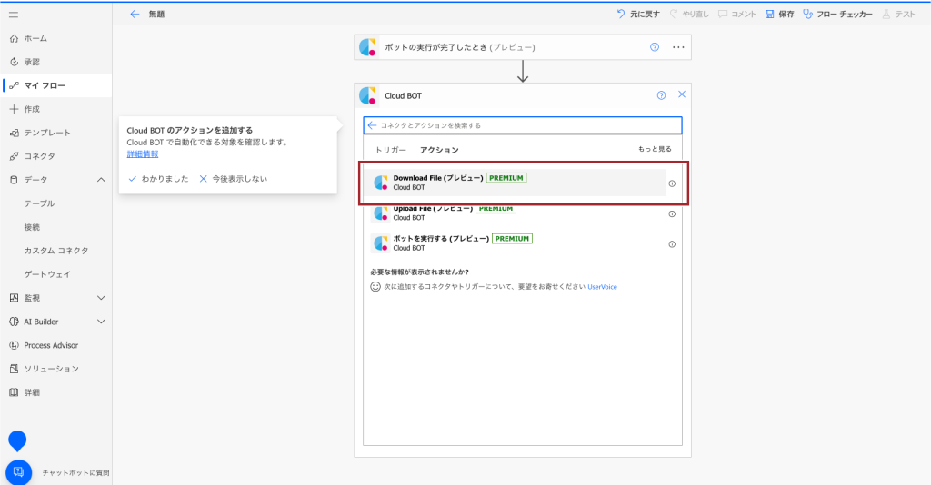The height and width of the screenshot is (485, 931).
Task: Click やり直し redo button
Action: tap(689, 15)
